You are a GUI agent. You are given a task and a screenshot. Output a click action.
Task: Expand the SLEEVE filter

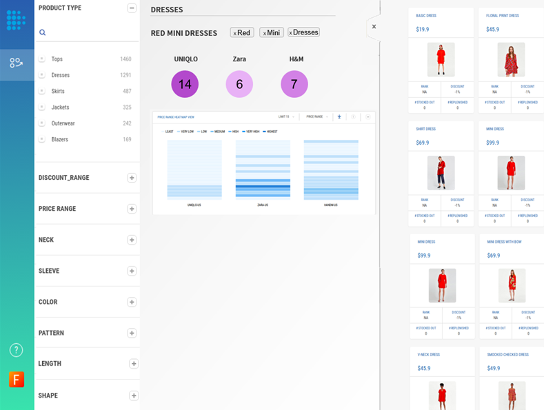132,271
